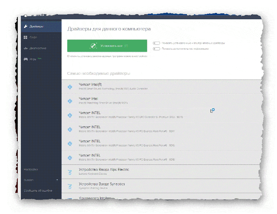Click the chipset icon of PCI Express Root Port #9

click(70, 158)
